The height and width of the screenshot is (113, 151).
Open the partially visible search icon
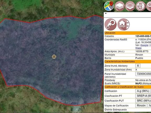coord(149,6)
